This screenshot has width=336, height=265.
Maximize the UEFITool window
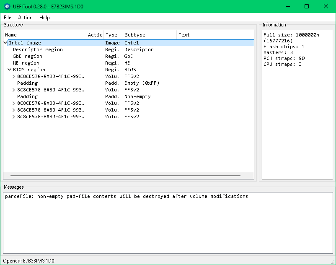(x=307, y=6)
